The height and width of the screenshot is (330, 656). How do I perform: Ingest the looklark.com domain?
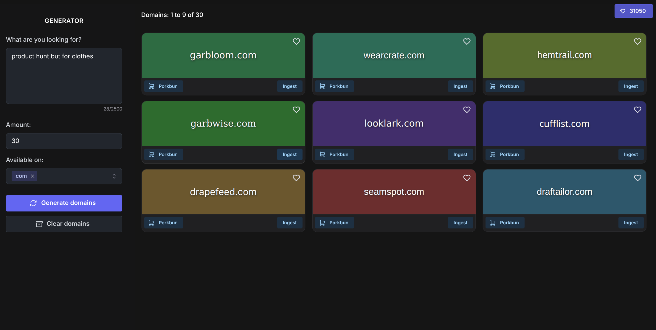[460, 154]
